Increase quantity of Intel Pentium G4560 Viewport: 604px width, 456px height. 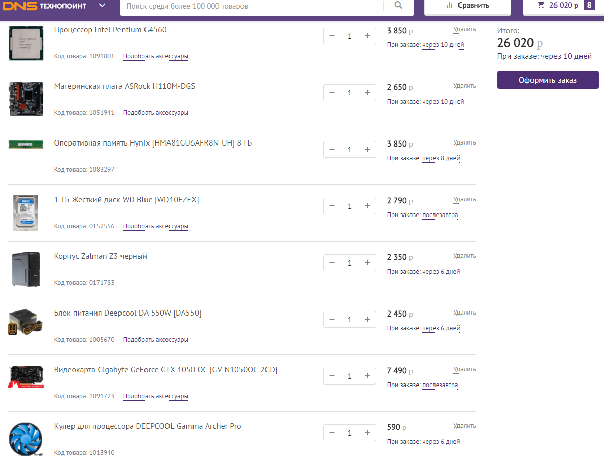coord(367,36)
